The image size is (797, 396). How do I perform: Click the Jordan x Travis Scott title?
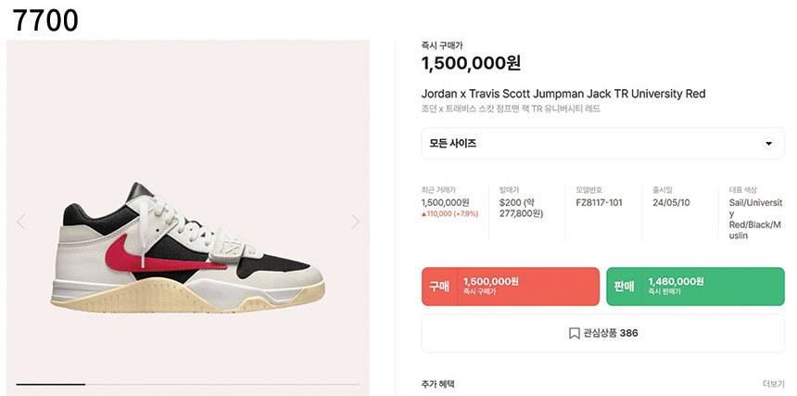pos(563,94)
